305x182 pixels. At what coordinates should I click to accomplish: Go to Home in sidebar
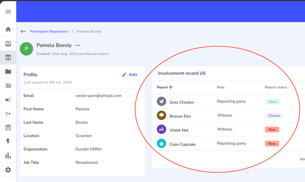coord(8,30)
